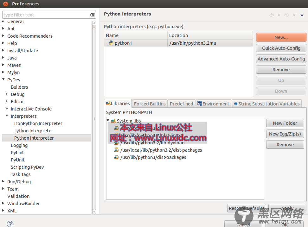Viewport: 308px width, 227px height.
Task: Click the icon beside /usr/local/lib/python3.2/dist-packages
Action: pyautogui.click(x=116, y=150)
